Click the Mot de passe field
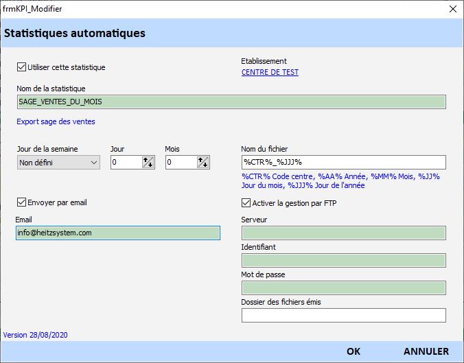This screenshot has height=363, width=464. coord(344,288)
